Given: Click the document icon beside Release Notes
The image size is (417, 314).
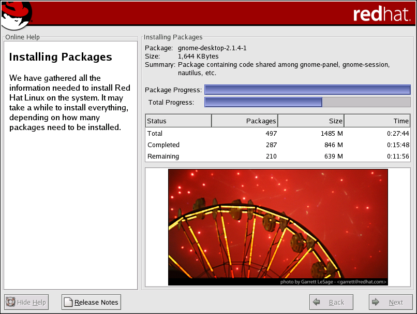Looking at the screenshot, I should tap(68, 302).
